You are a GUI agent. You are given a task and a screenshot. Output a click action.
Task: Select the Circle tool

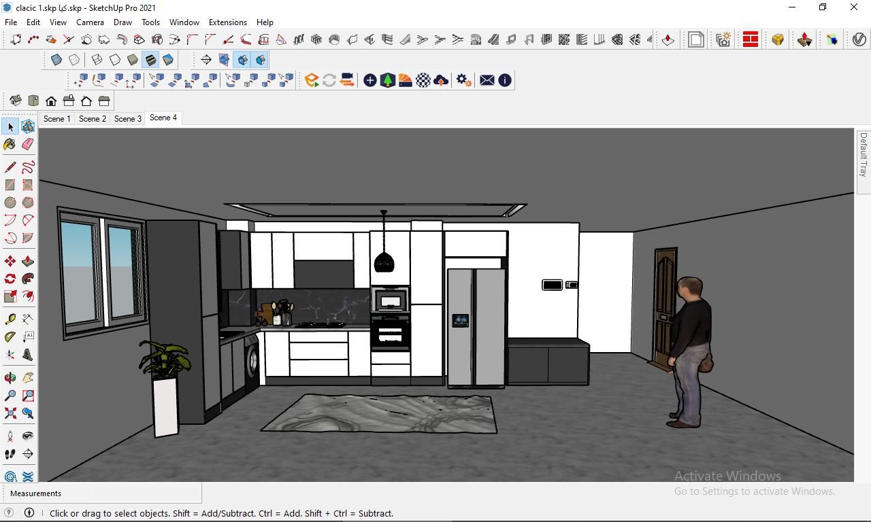(10, 203)
